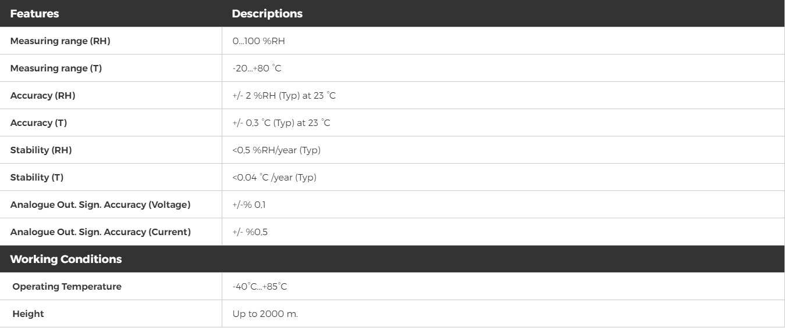Click the Up to 2000 m. value
This screenshot has height=328, width=785.
coord(265,314)
